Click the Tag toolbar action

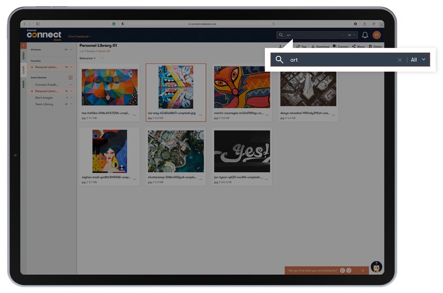(301, 47)
